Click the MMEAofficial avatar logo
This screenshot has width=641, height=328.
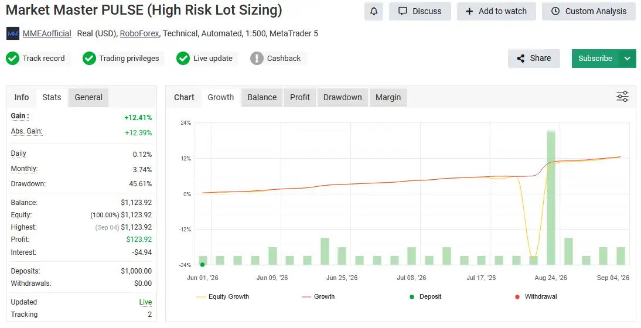tap(13, 33)
